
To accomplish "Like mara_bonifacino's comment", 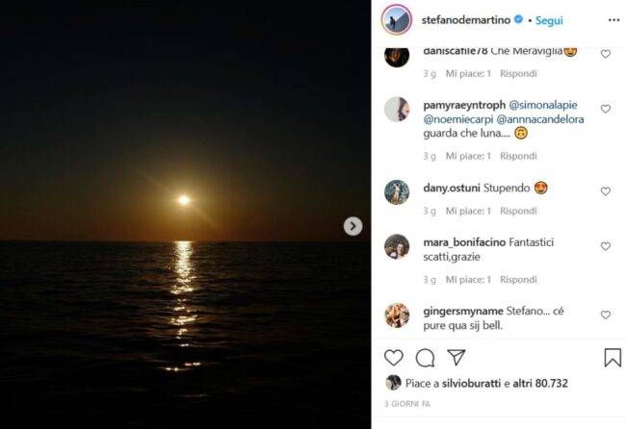I will pyautogui.click(x=605, y=246).
